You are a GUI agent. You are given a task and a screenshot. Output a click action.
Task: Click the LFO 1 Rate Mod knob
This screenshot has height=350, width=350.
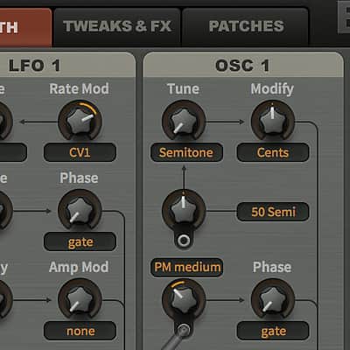tap(80, 121)
